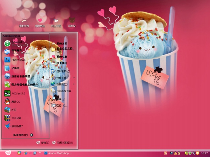This screenshot has height=157, width=210.
Task: Open the Internet 360 browser shortcut
Action: (x=16, y=44)
